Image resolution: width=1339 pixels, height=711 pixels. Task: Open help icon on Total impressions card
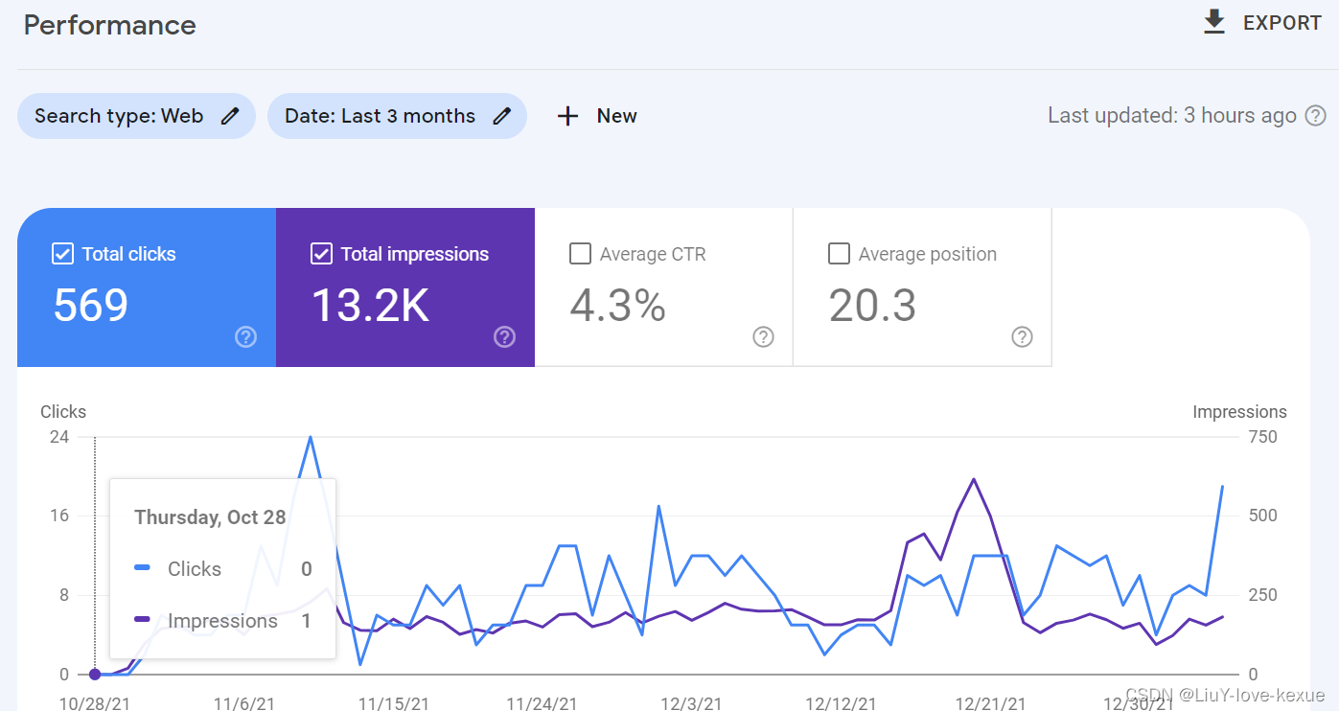coord(505,336)
